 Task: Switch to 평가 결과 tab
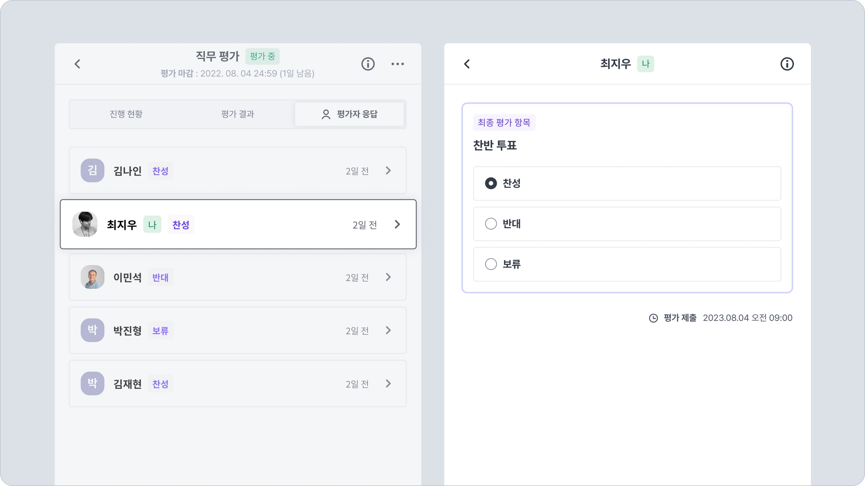tap(237, 114)
